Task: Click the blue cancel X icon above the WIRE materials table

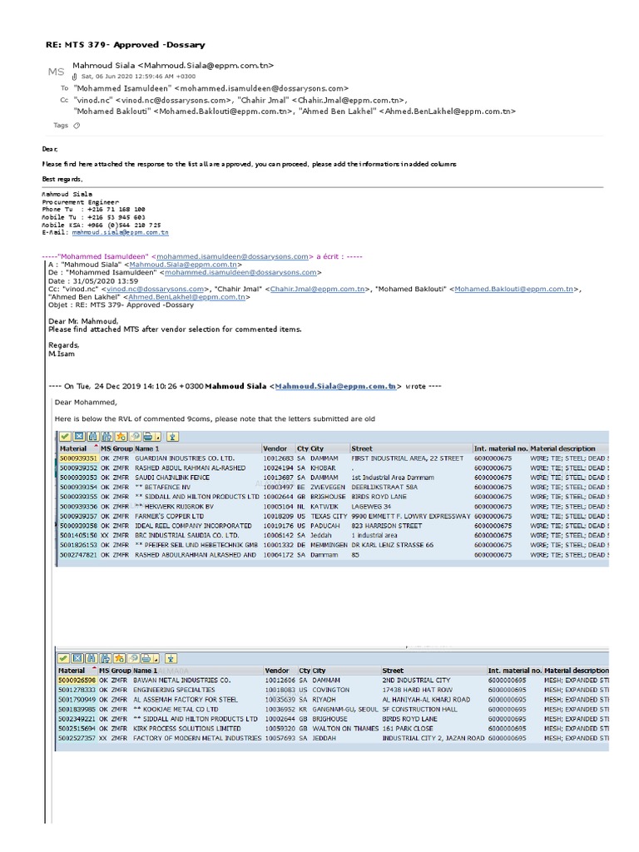Action: pyautogui.click(x=79, y=436)
